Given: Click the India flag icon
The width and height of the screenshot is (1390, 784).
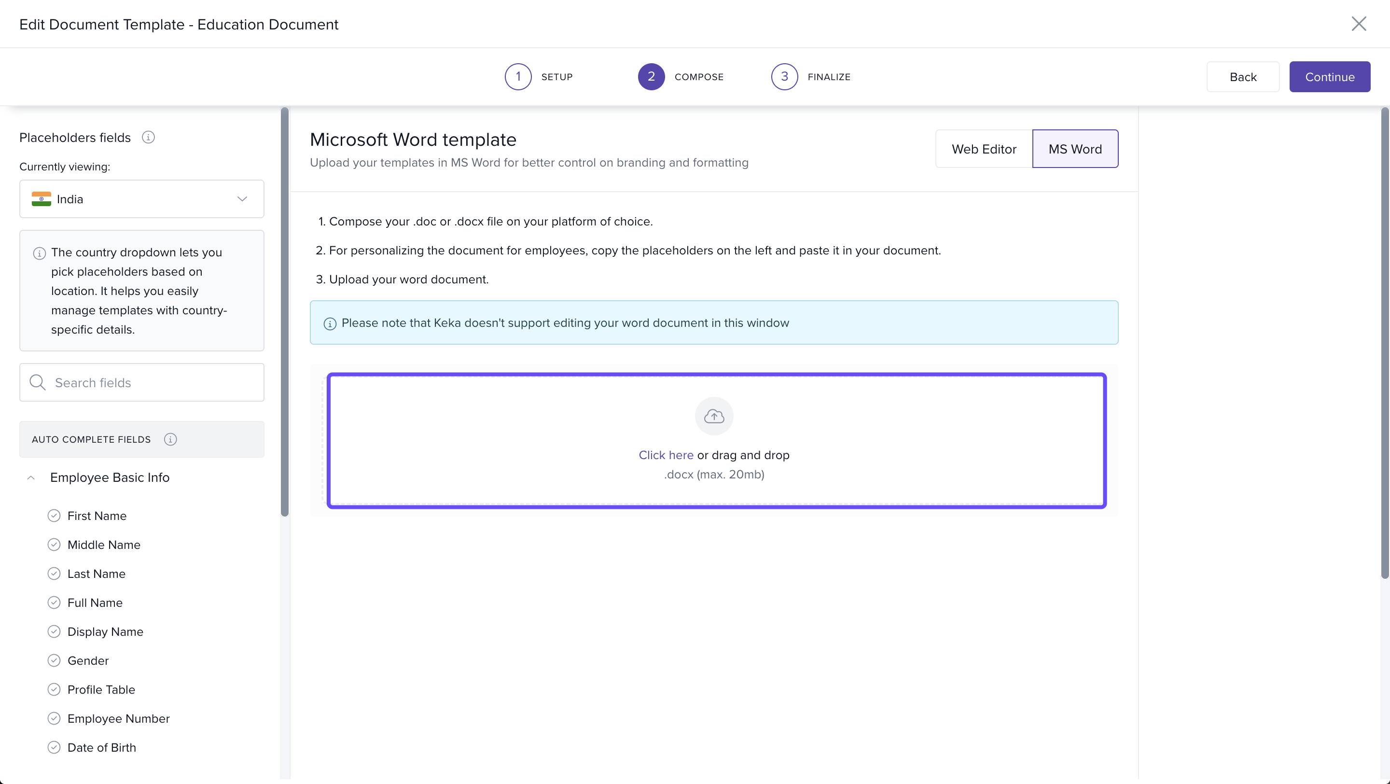Looking at the screenshot, I should click(41, 199).
